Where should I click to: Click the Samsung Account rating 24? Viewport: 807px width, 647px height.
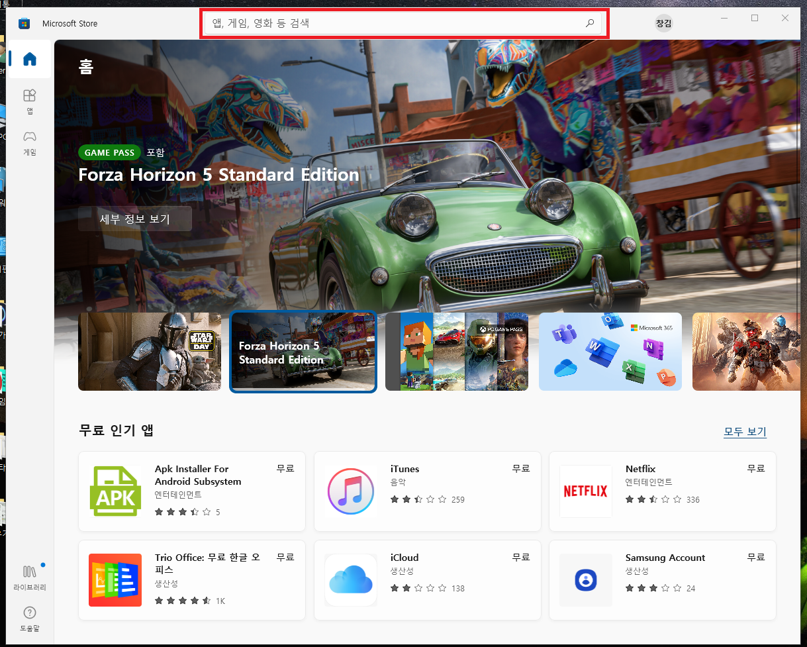pyautogui.click(x=661, y=588)
